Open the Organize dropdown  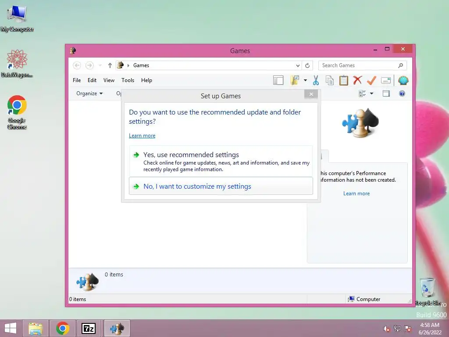pyautogui.click(x=89, y=93)
